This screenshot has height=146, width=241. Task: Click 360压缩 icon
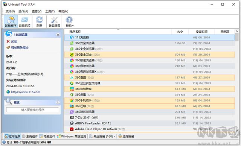coord(72,106)
